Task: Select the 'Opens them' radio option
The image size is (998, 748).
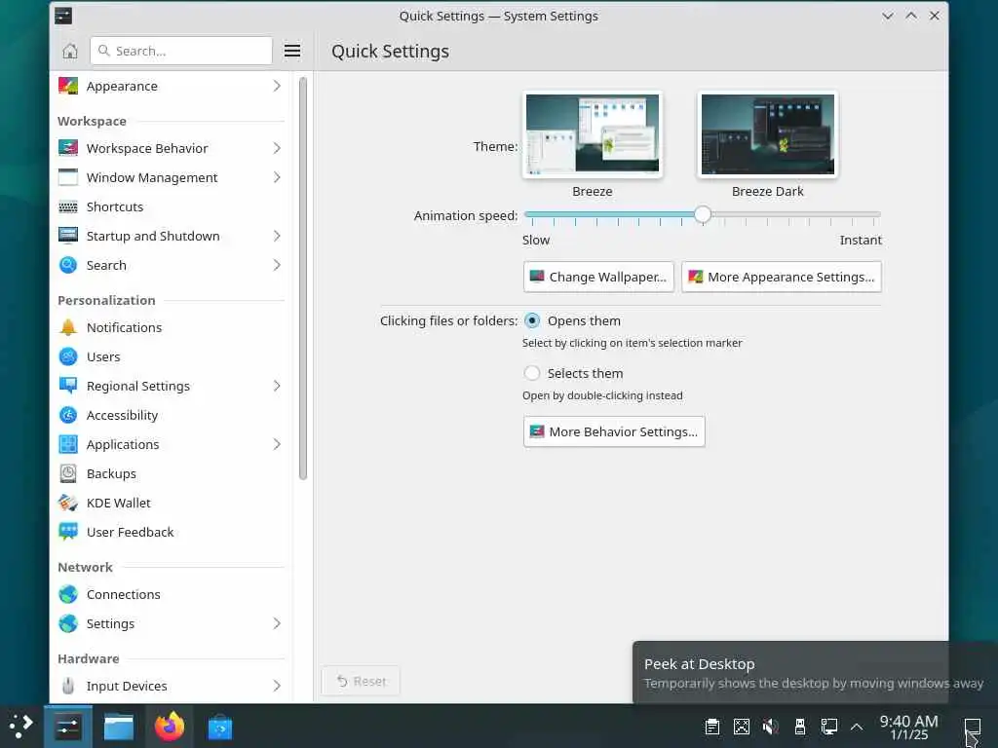Action: click(x=532, y=320)
